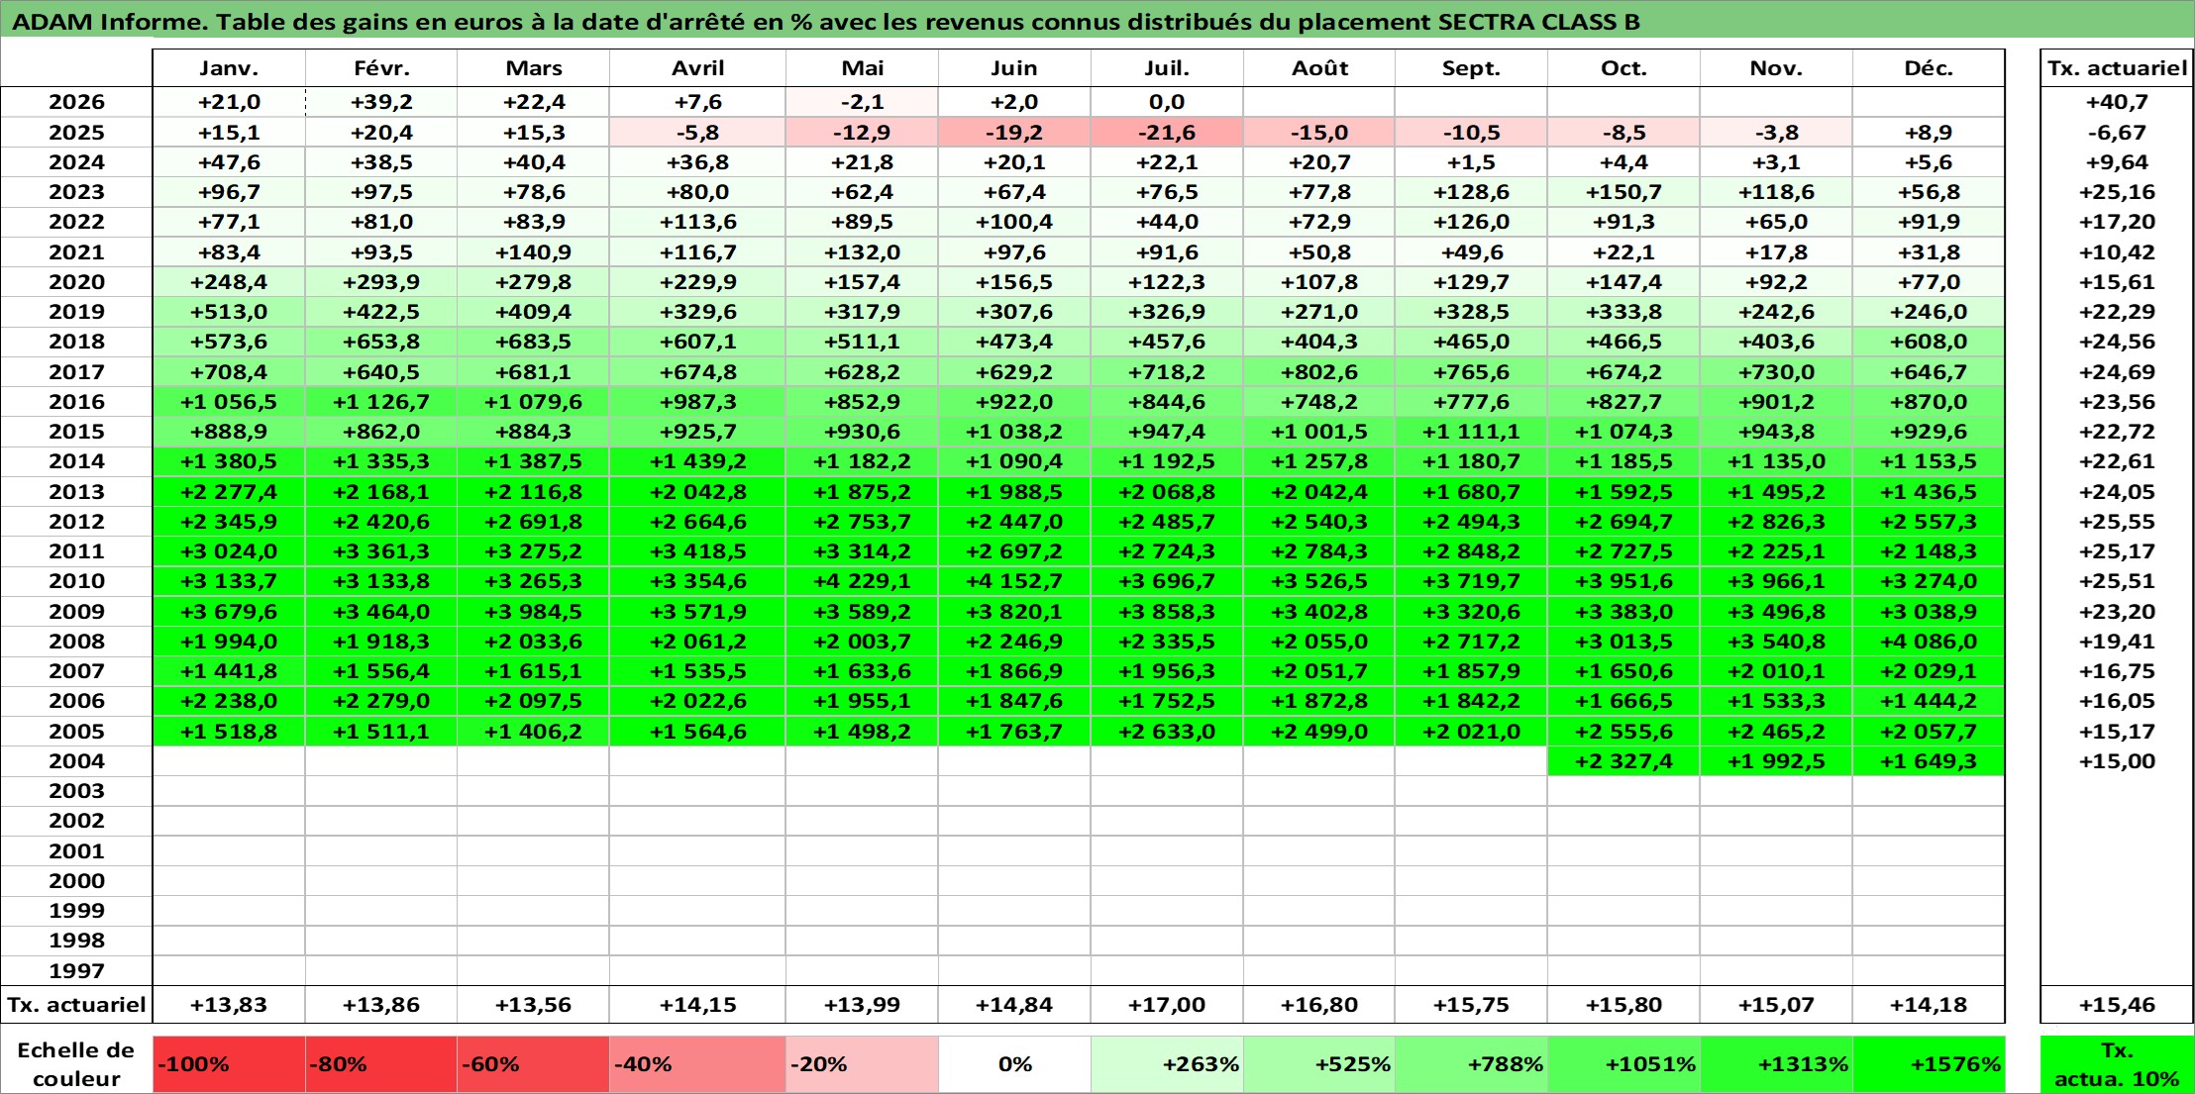Click the 'Janv.' column header
2195x1094 pixels.
[x=229, y=68]
